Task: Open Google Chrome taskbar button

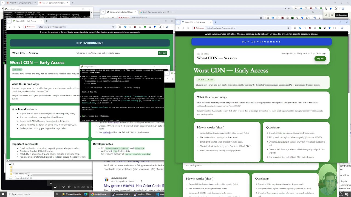Action: (100, 194)
